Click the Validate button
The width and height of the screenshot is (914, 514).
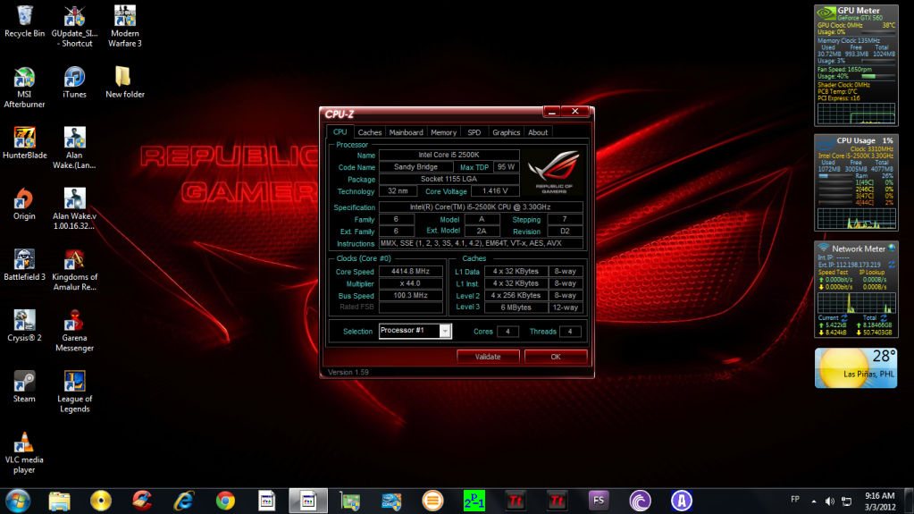tap(488, 357)
